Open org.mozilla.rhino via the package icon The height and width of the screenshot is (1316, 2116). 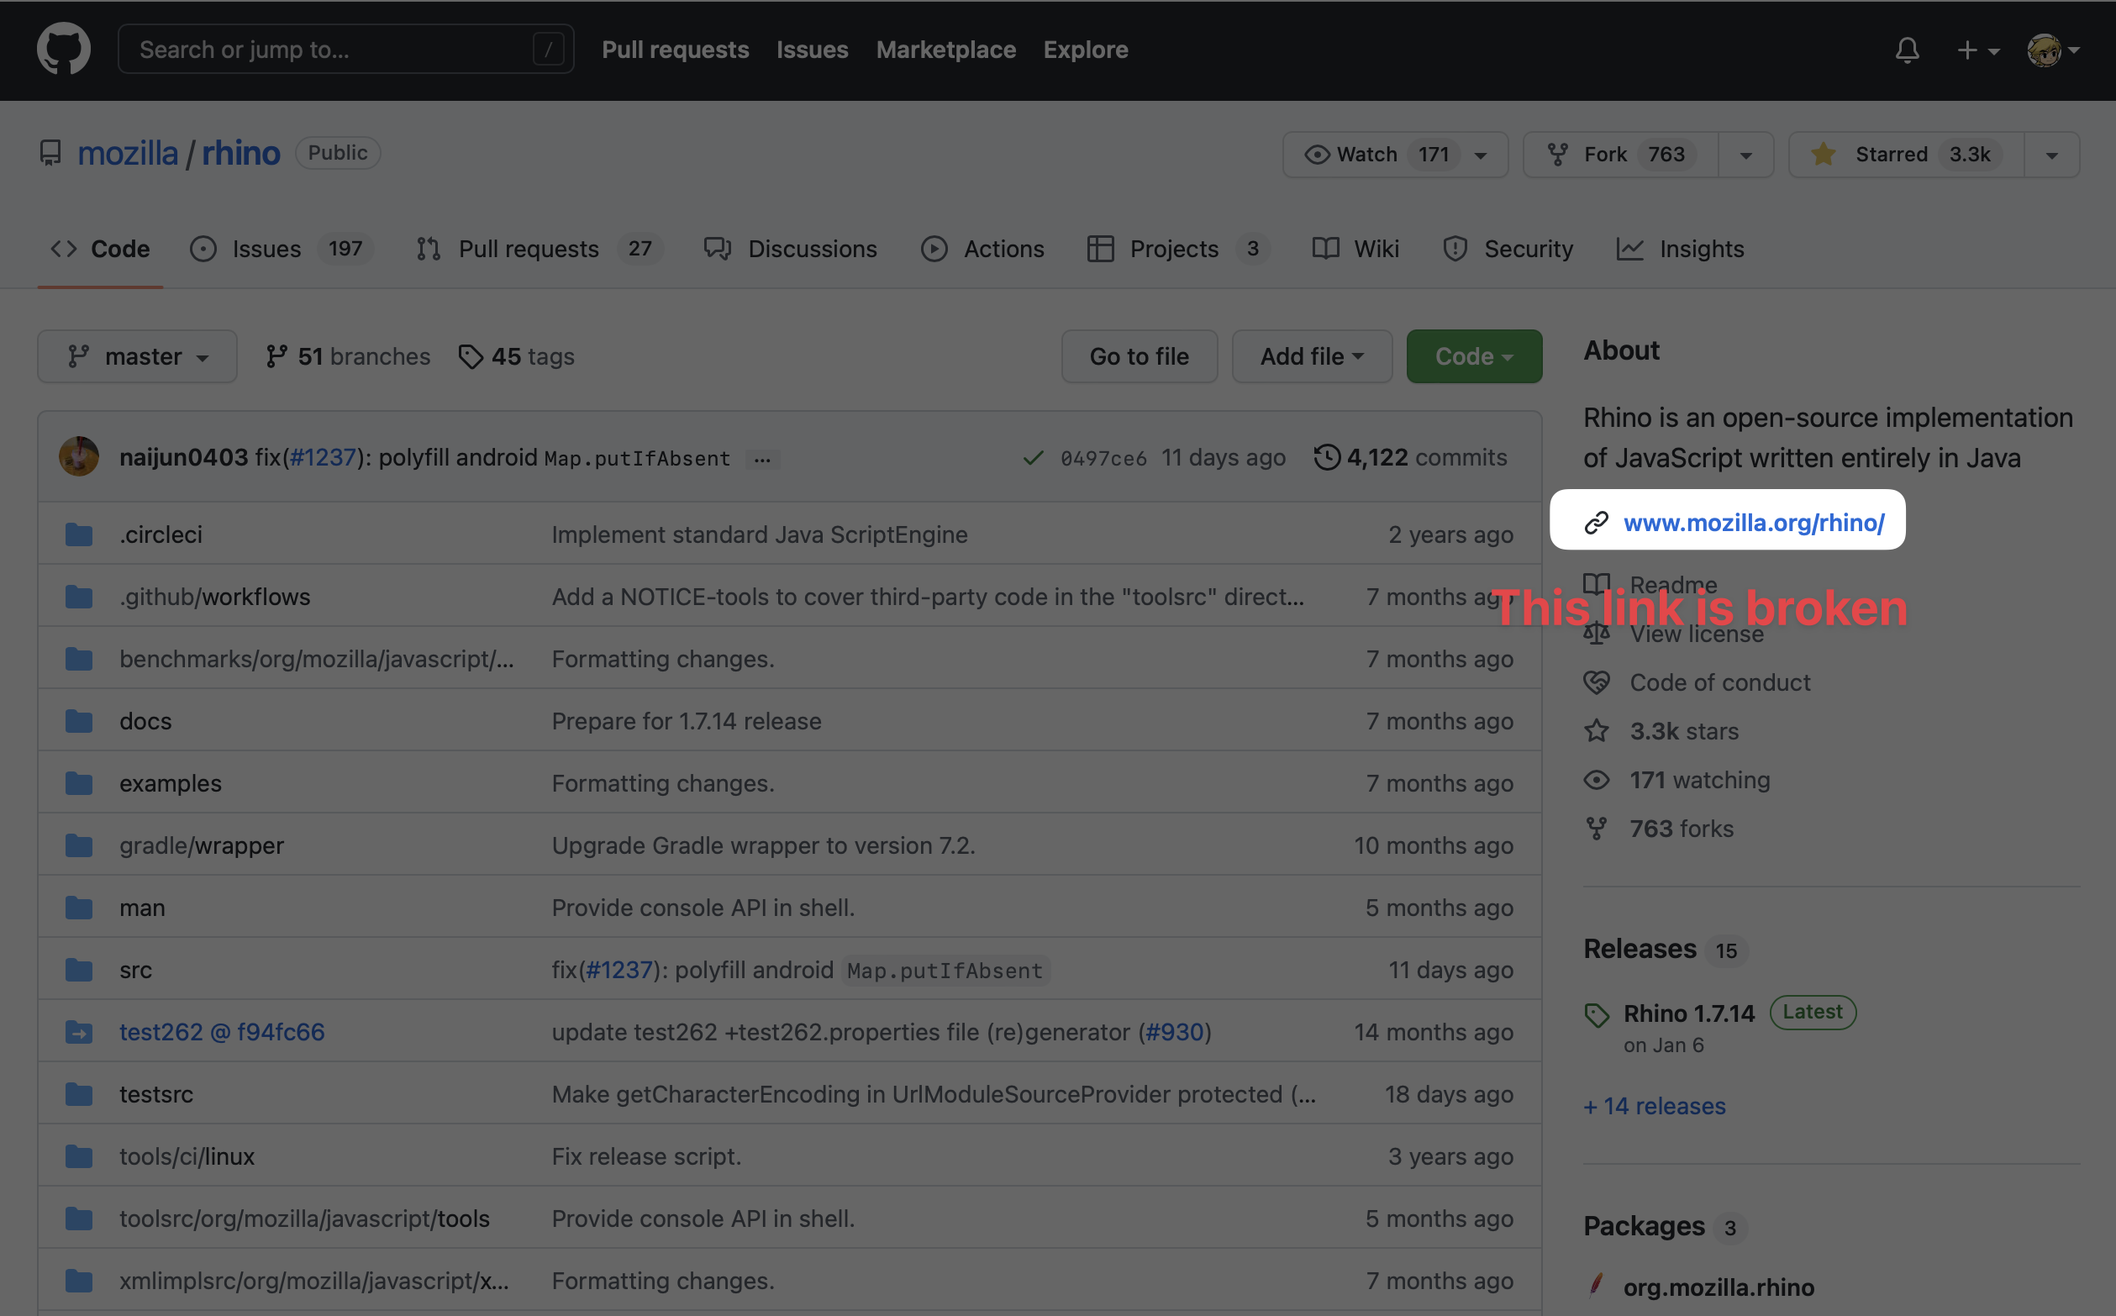(1598, 1287)
